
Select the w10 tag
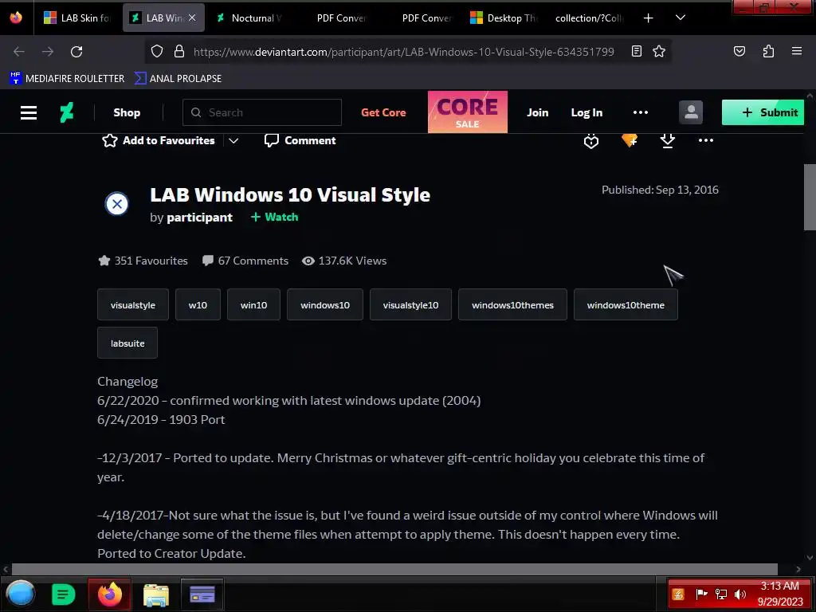click(x=198, y=305)
